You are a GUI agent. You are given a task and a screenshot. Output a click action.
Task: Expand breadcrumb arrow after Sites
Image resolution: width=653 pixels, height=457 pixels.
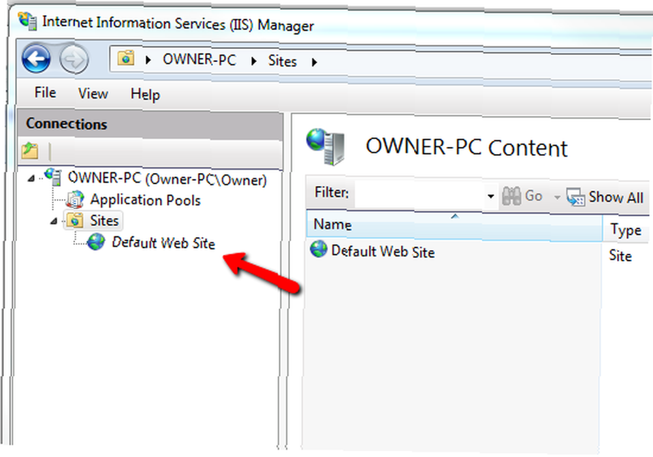coord(314,62)
